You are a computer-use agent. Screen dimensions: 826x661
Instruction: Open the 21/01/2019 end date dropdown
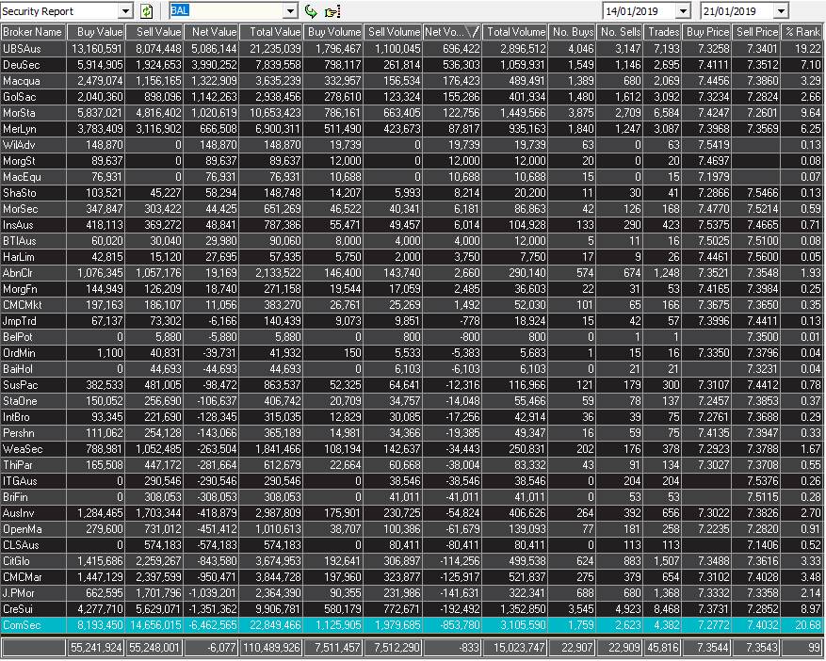[x=781, y=11]
